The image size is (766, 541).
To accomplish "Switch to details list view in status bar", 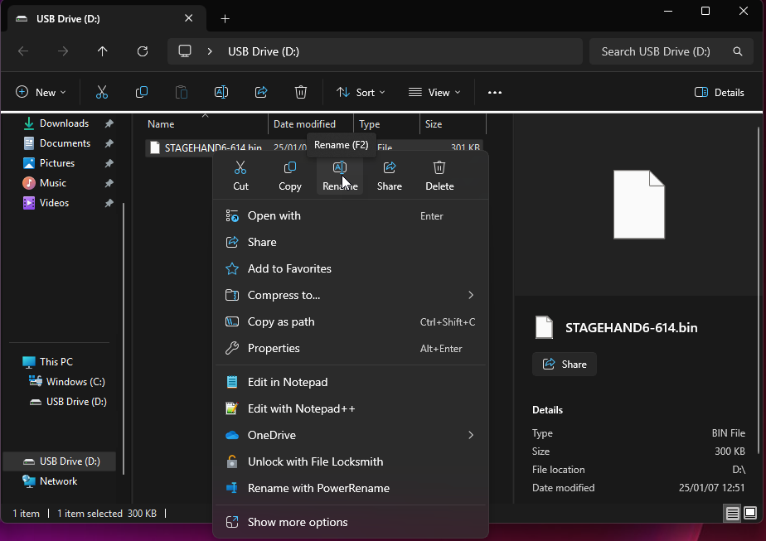I will tap(733, 514).
